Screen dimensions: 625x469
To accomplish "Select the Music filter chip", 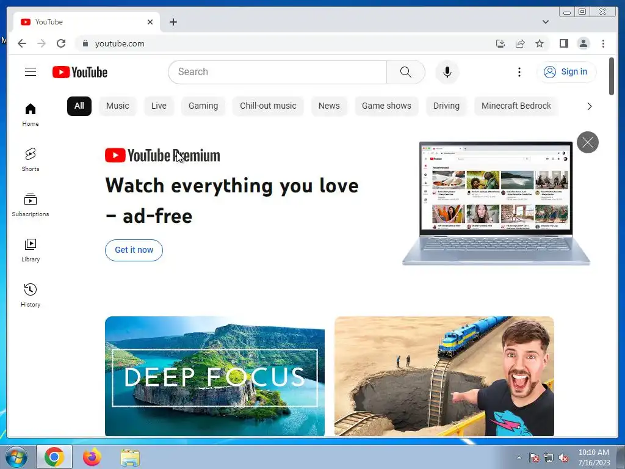I will [x=118, y=106].
